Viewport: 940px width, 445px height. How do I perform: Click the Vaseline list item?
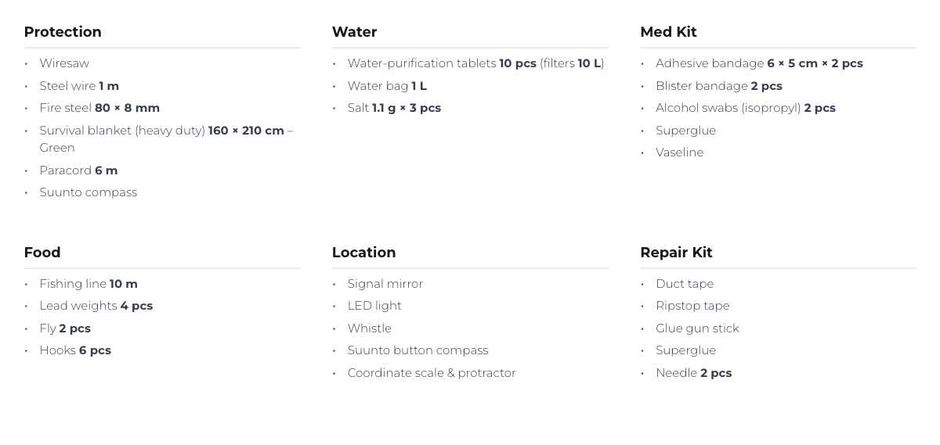click(x=680, y=153)
